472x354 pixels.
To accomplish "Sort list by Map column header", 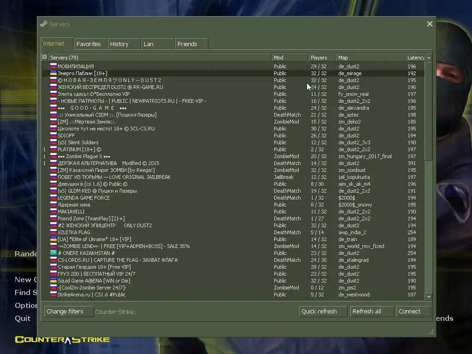I will coord(371,58).
